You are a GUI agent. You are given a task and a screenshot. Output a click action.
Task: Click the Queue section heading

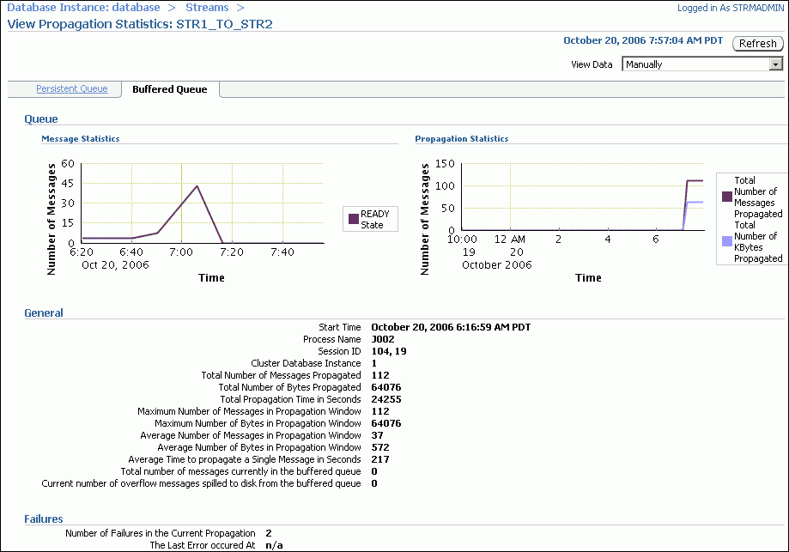click(x=39, y=118)
